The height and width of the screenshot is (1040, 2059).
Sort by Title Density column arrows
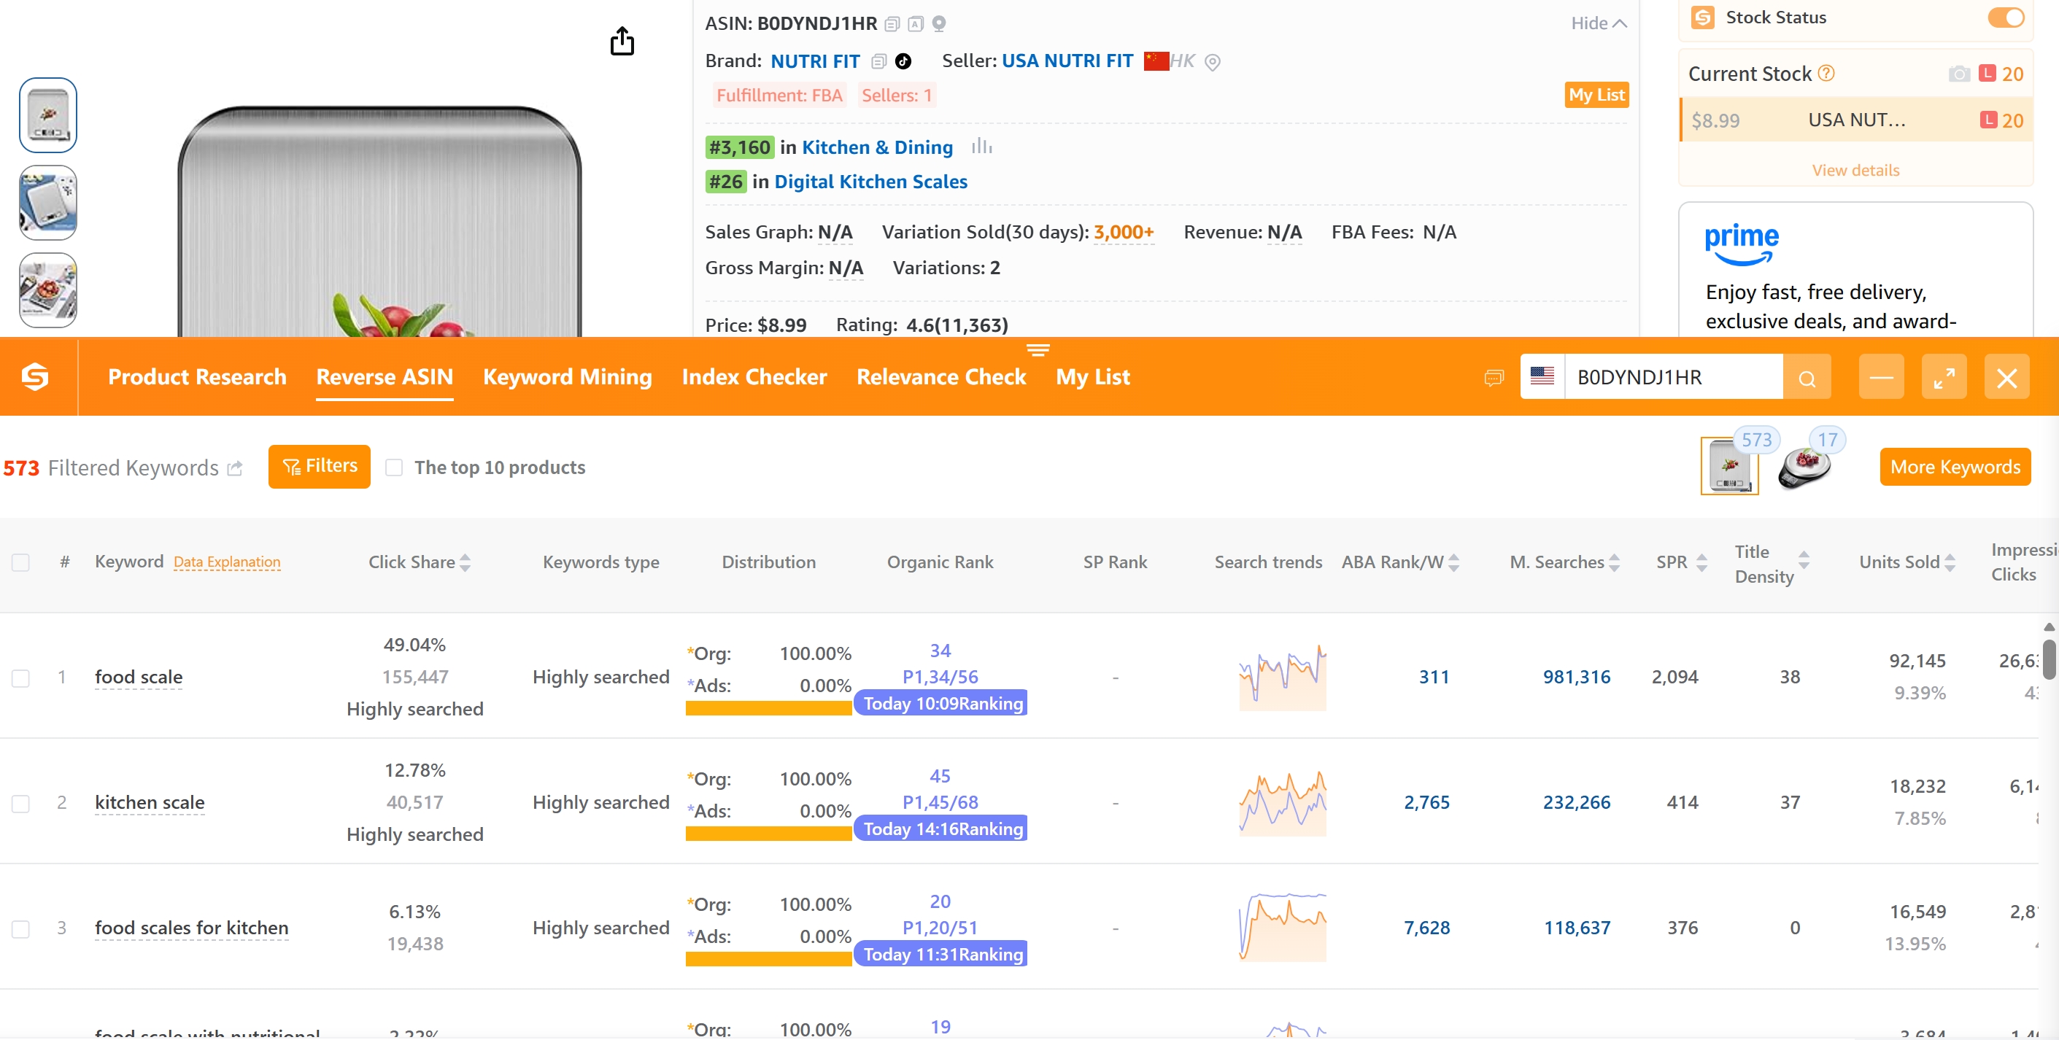(x=1804, y=560)
